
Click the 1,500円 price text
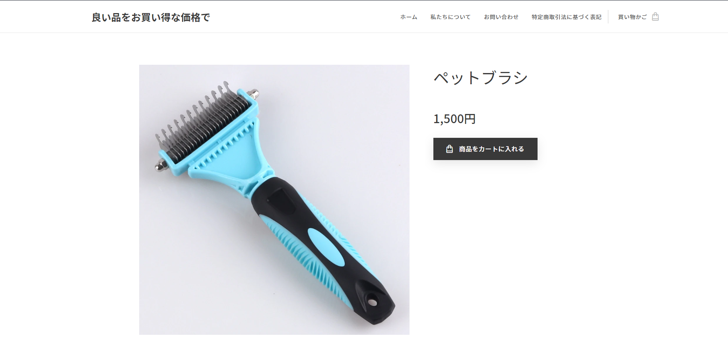pos(454,119)
